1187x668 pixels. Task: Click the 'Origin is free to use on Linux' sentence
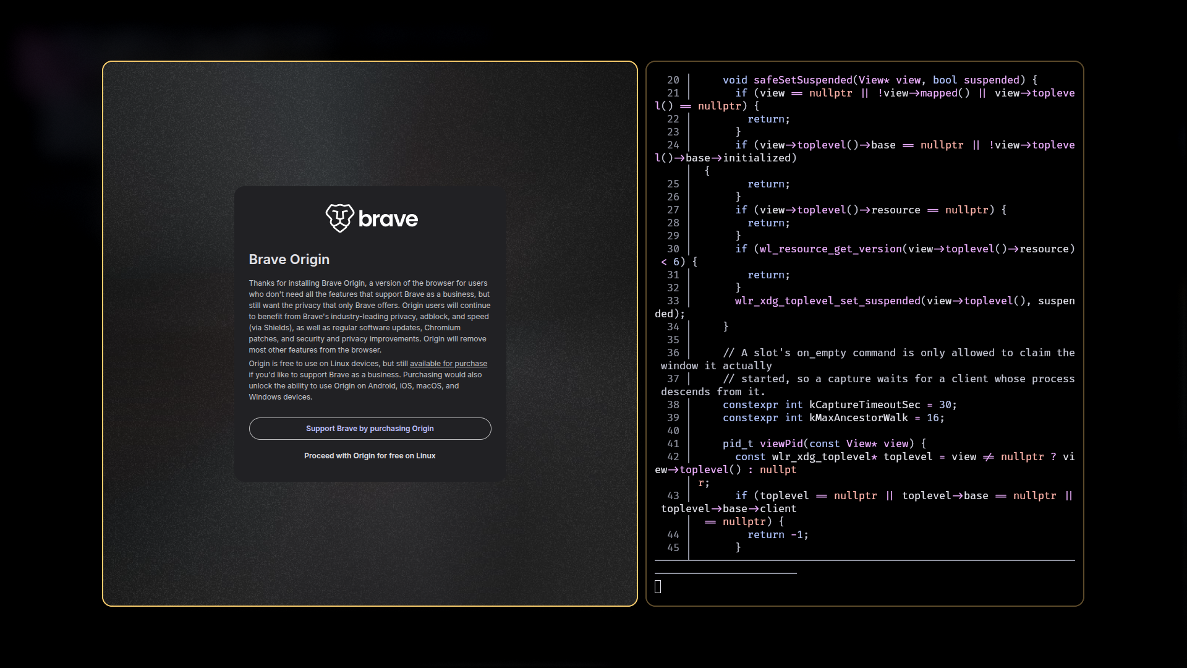370,380
